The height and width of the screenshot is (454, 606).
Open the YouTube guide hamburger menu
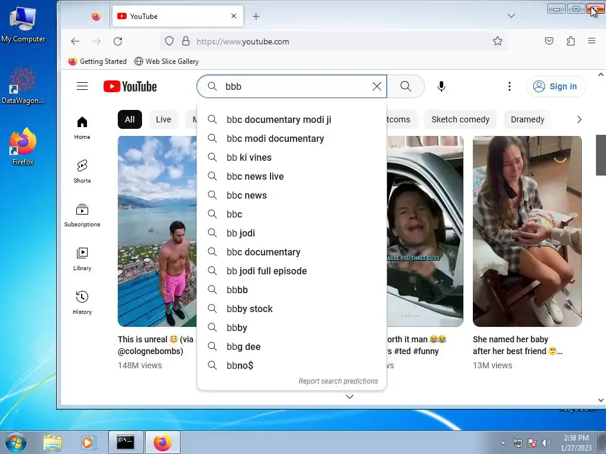(82, 86)
